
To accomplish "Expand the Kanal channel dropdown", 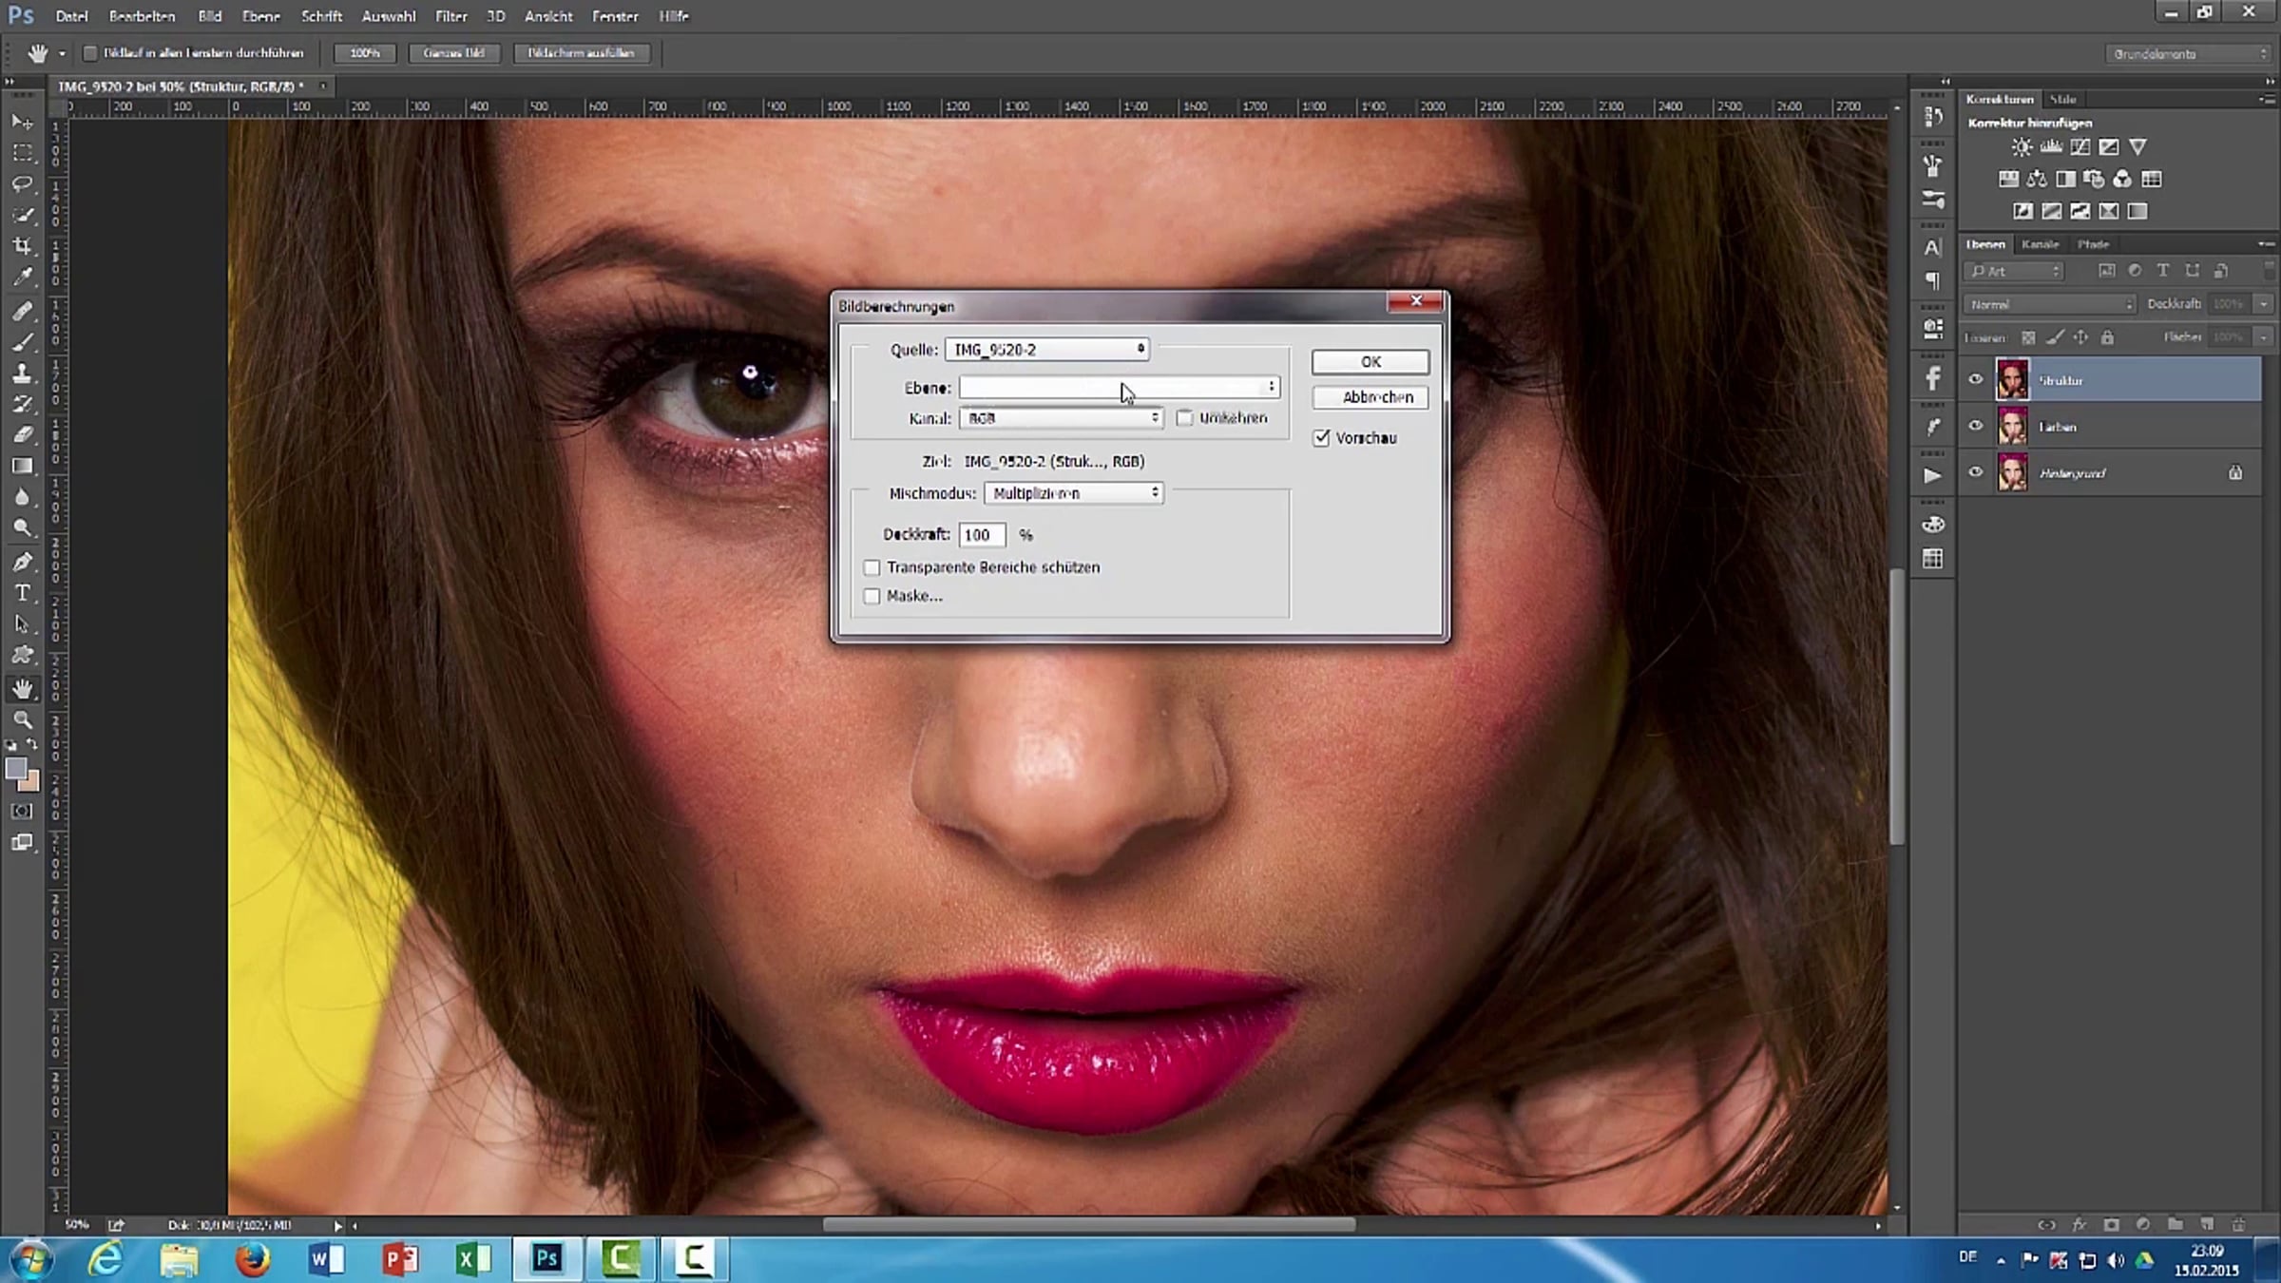I will (x=1061, y=418).
